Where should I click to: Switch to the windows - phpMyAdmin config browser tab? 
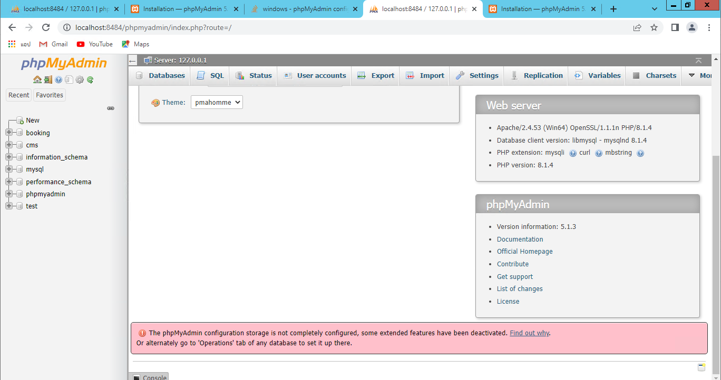click(x=304, y=9)
